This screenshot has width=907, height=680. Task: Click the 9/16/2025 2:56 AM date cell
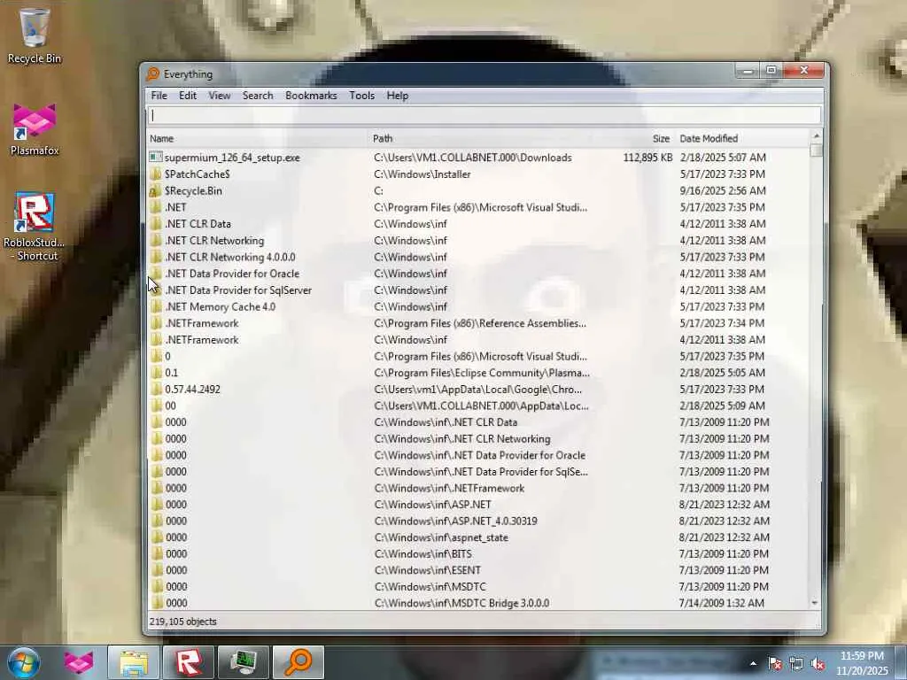click(x=723, y=191)
